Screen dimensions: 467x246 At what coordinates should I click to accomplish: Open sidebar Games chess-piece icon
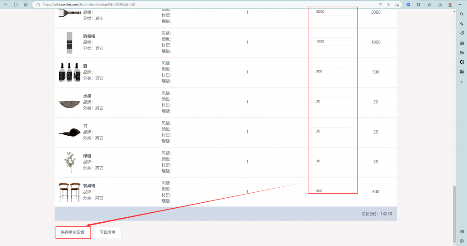[x=462, y=52]
